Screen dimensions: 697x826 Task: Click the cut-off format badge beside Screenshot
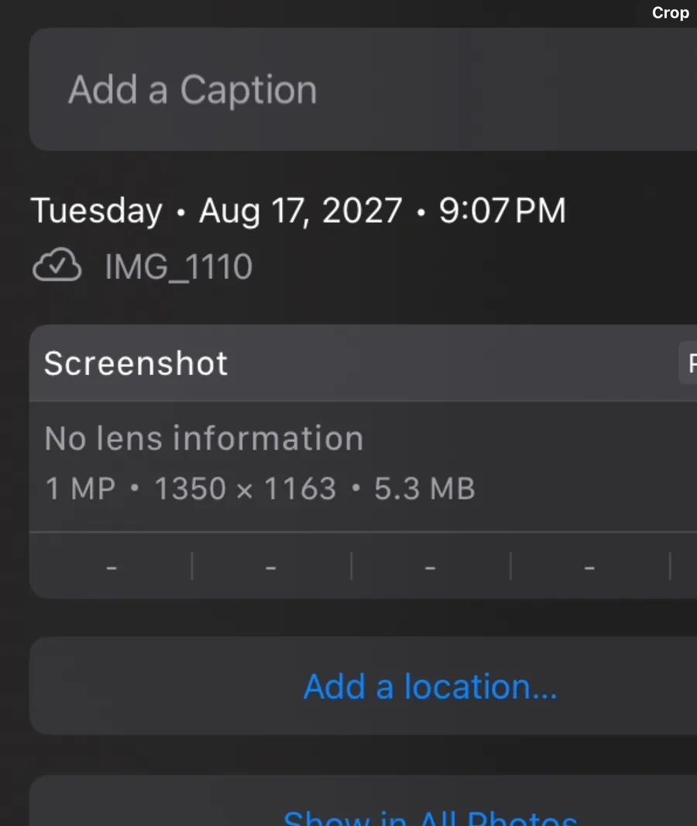click(688, 363)
